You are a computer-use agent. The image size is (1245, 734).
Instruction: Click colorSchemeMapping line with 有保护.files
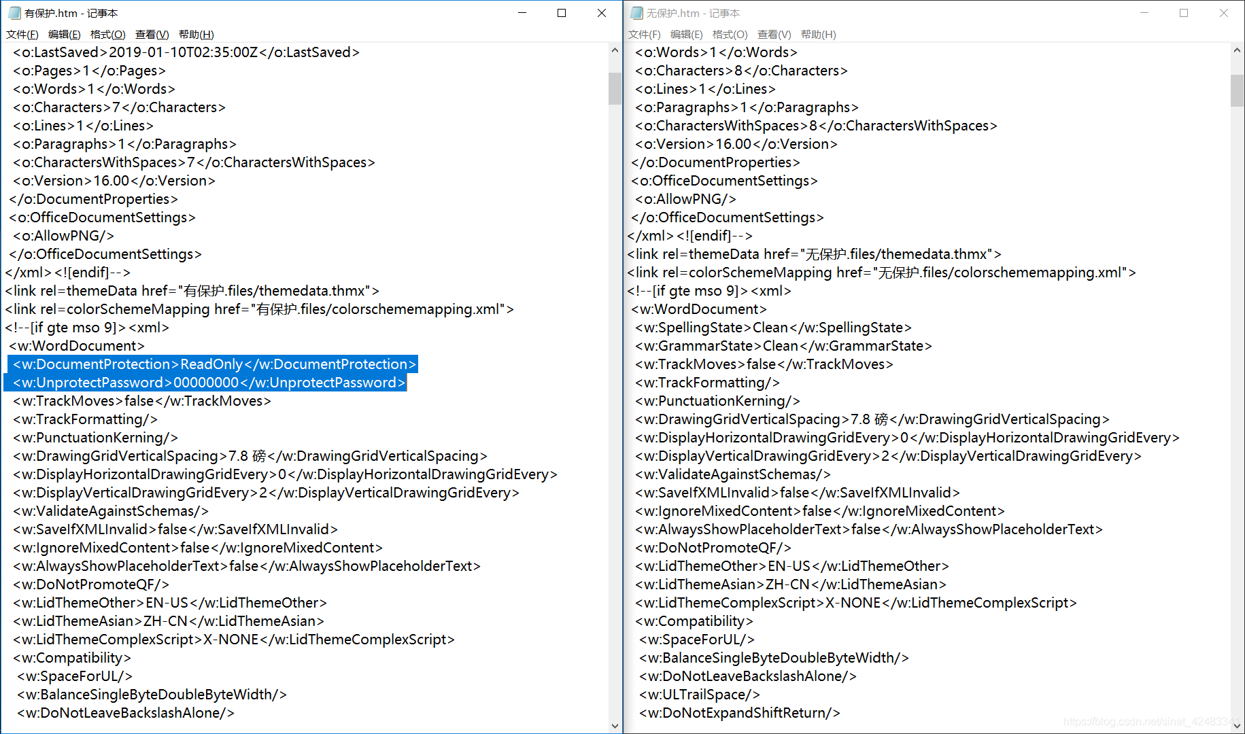(259, 309)
